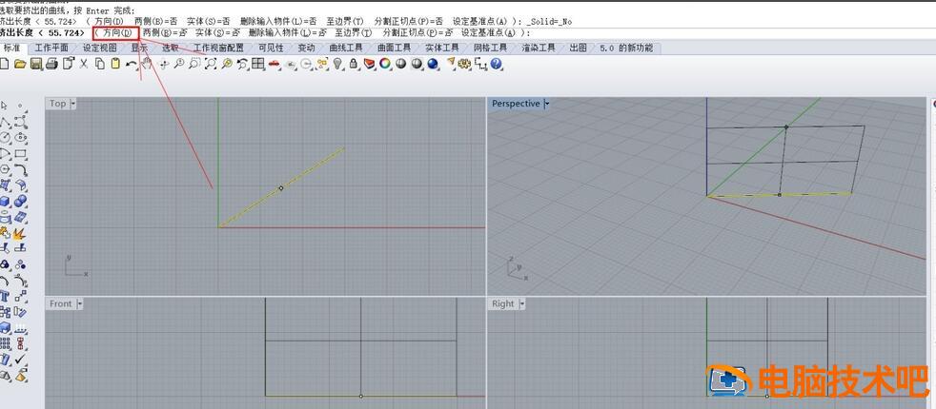The image size is (936, 409).
Task: Render with the blue sphere icon
Action: 433,64
